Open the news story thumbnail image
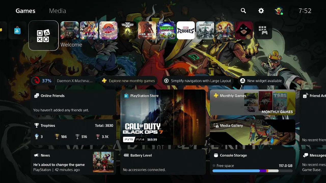This screenshot has width=326, height=183. 103,162
